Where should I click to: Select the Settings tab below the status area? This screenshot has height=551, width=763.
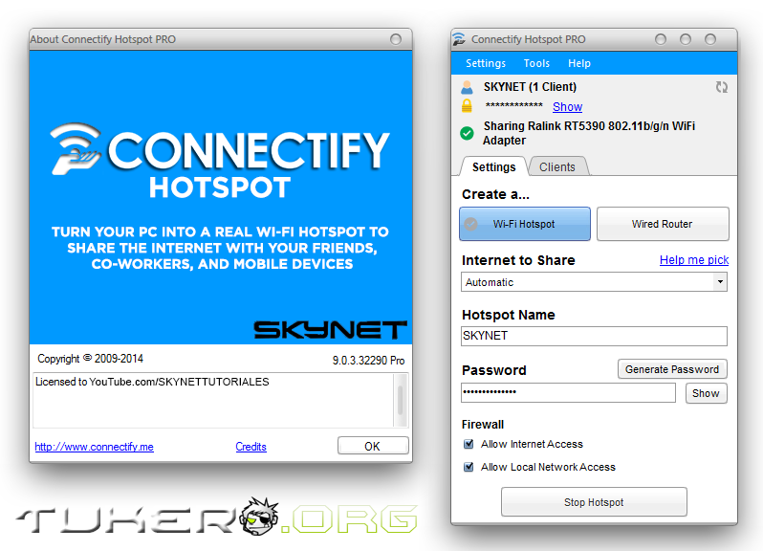[494, 167]
